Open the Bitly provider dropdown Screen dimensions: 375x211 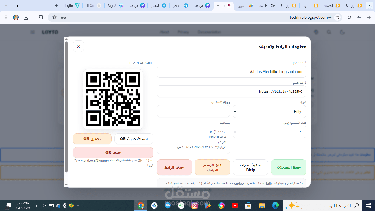pyautogui.click(x=270, y=112)
